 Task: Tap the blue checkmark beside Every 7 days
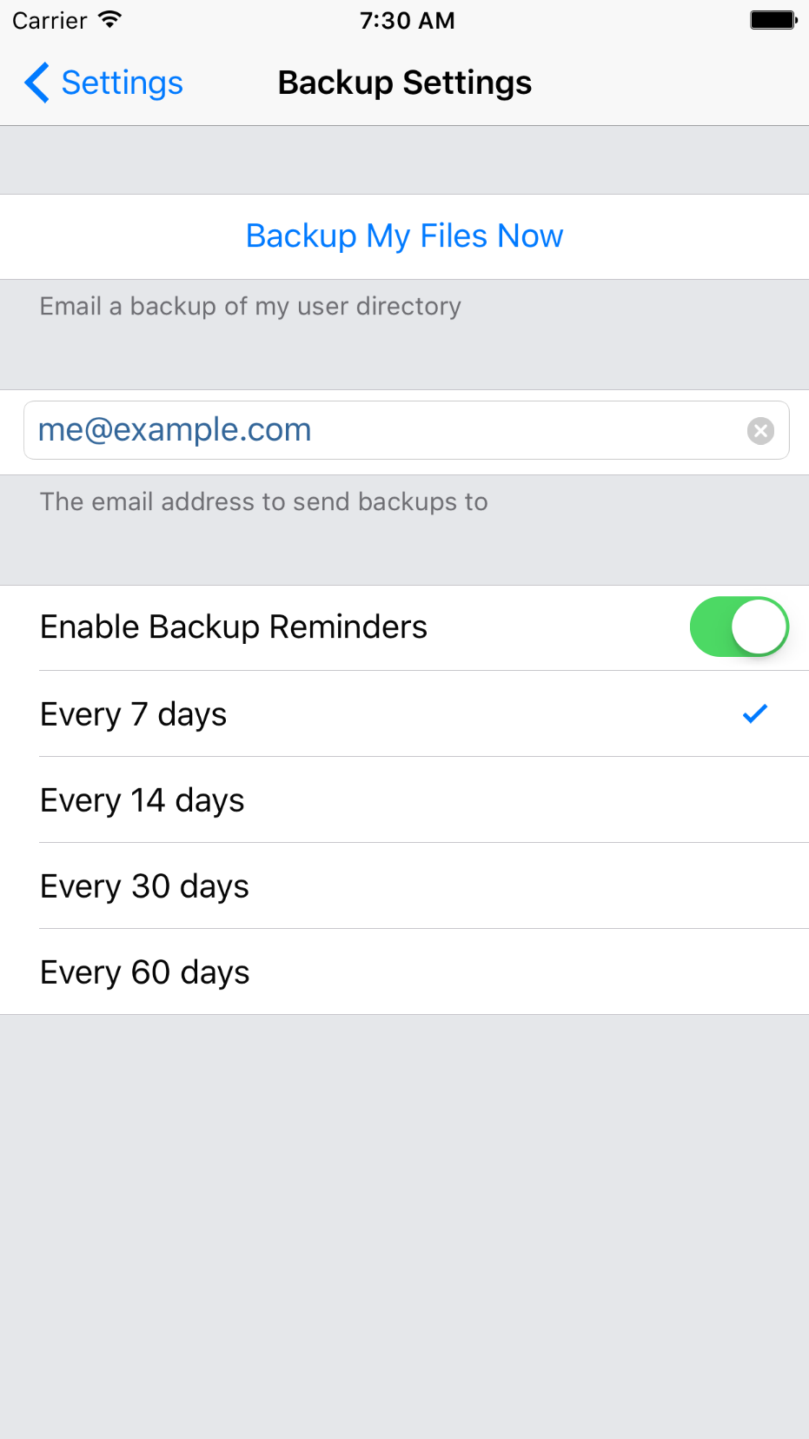pyautogui.click(x=755, y=713)
